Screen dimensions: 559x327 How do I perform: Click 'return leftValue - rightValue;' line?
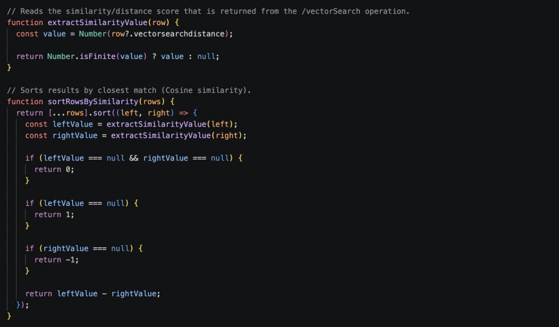click(x=93, y=294)
